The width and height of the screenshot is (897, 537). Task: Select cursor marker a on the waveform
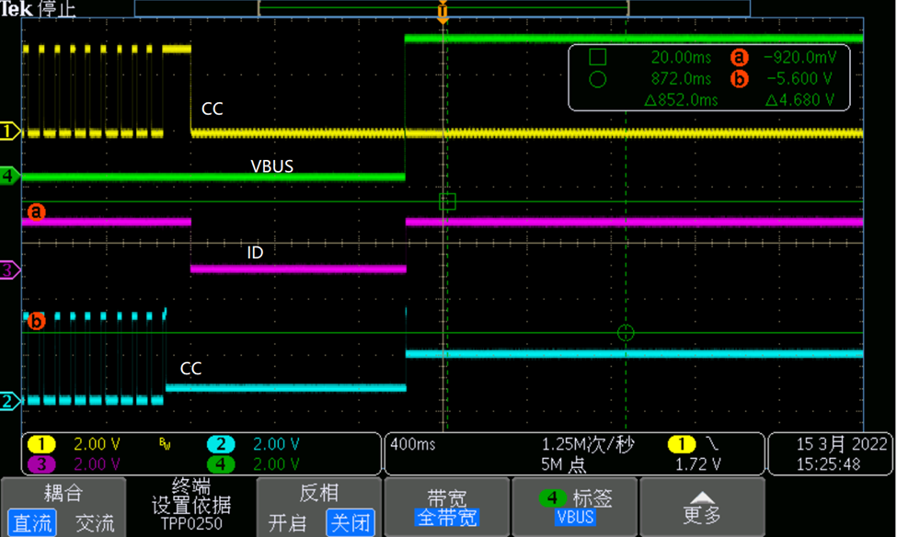(35, 212)
